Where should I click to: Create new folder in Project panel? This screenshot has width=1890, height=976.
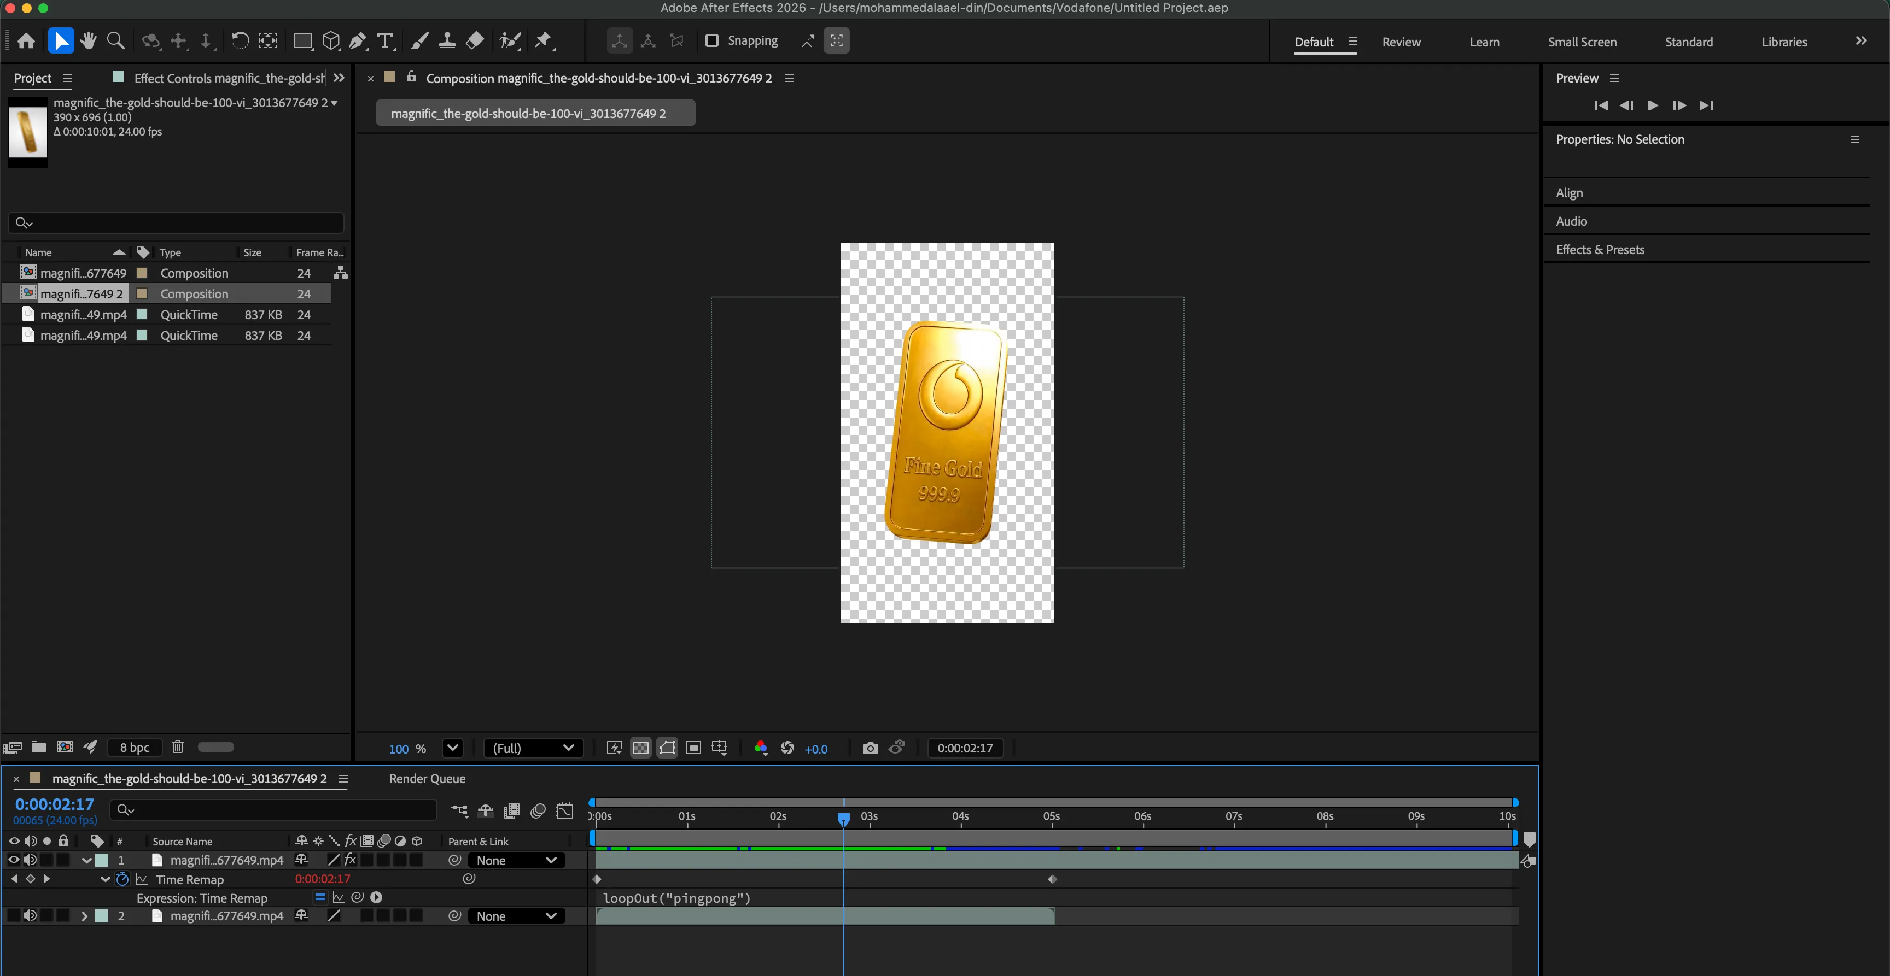pyautogui.click(x=39, y=746)
